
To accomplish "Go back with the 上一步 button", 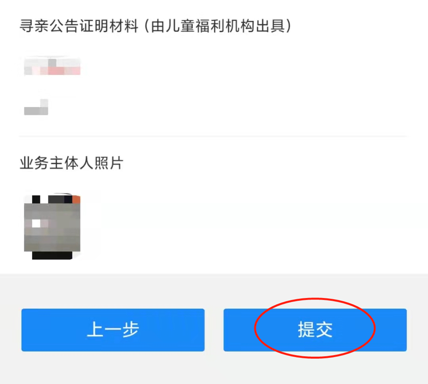I will click(113, 330).
